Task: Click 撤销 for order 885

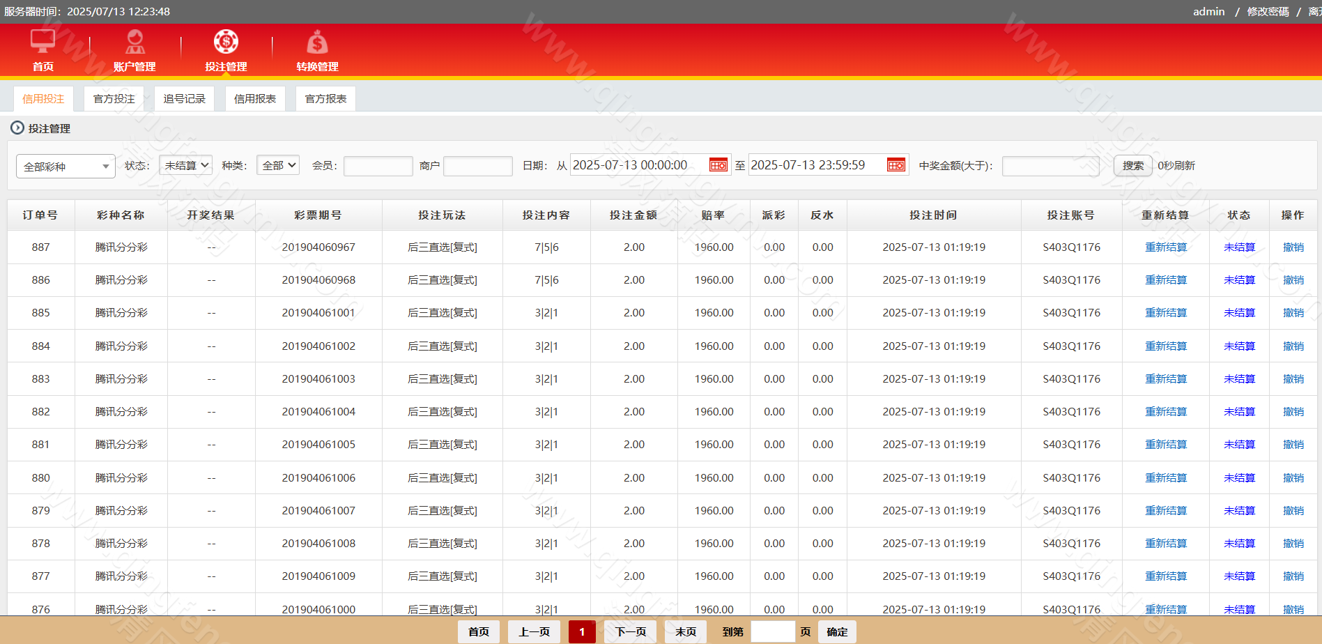Action: coord(1293,313)
